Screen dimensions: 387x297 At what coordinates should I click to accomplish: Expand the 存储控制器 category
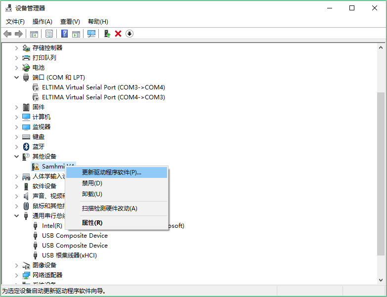click(16, 48)
